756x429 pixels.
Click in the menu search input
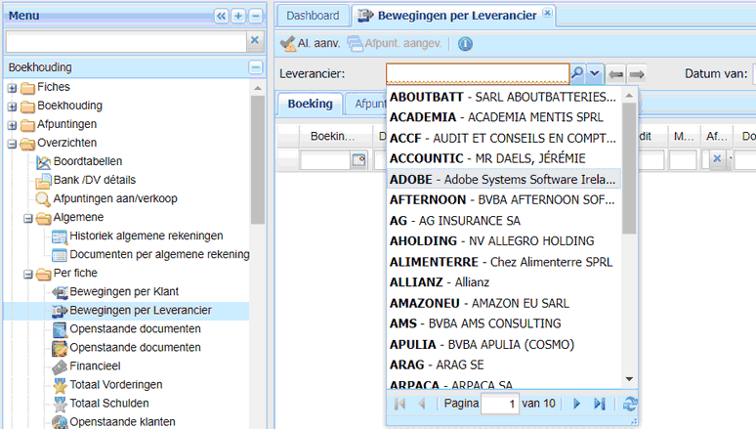click(126, 42)
